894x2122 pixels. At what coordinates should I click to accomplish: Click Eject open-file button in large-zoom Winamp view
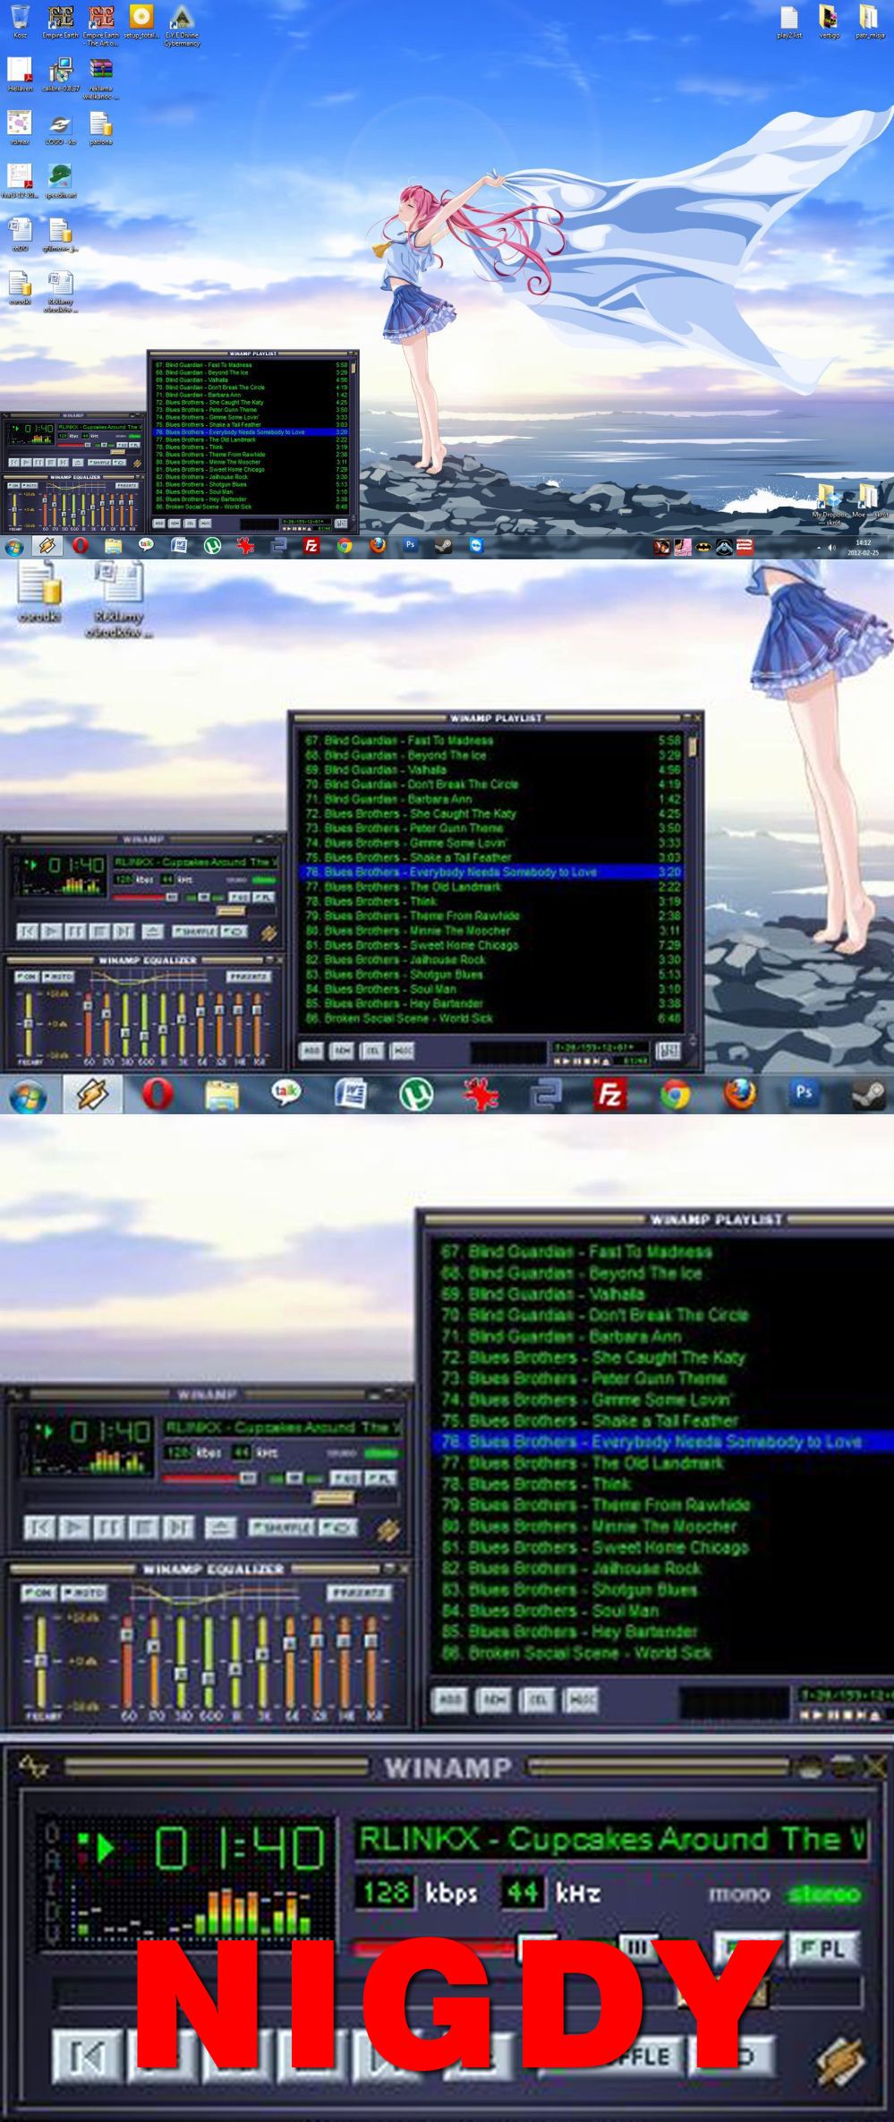[219, 1526]
